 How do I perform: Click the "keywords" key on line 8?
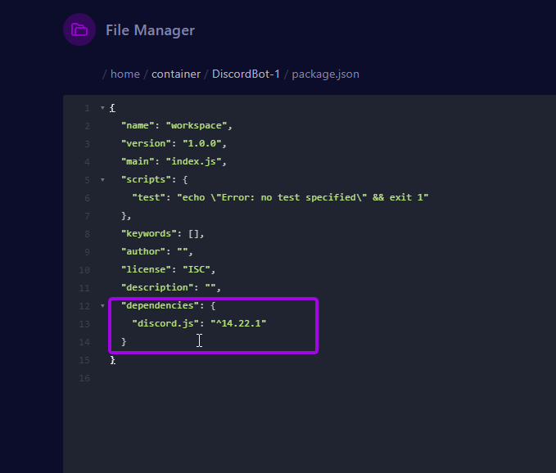point(149,233)
